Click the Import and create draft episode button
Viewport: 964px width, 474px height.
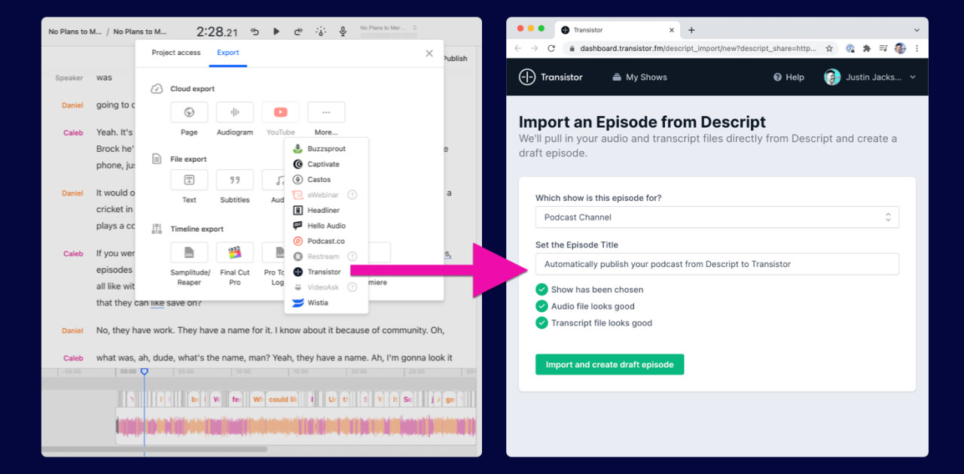click(609, 363)
